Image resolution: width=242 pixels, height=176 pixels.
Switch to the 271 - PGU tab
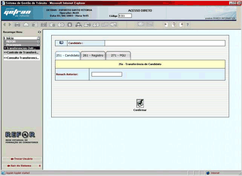tap(118, 56)
